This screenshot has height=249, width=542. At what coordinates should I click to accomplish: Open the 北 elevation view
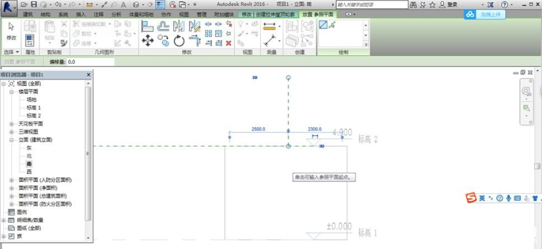29,156
